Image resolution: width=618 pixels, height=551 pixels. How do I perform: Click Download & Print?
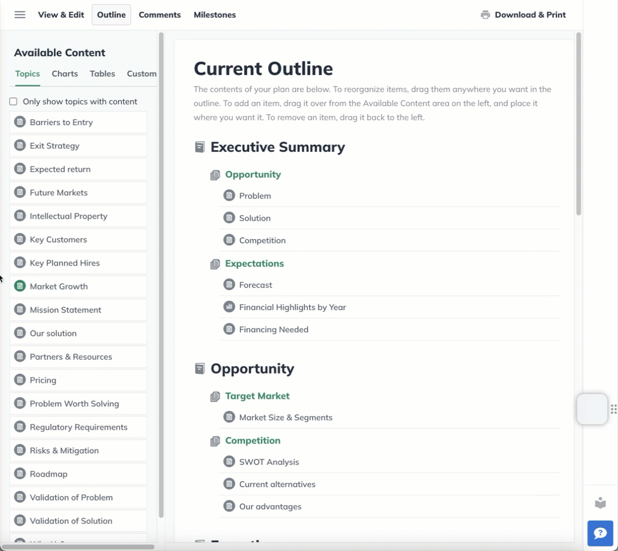click(530, 15)
